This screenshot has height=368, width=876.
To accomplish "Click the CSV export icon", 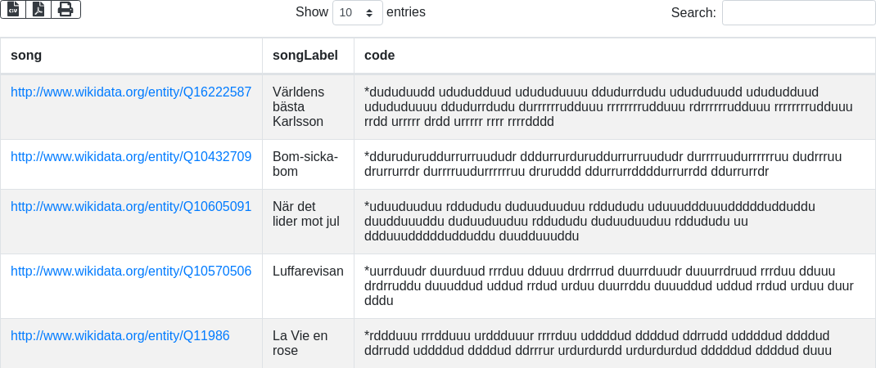I will (13, 9).
